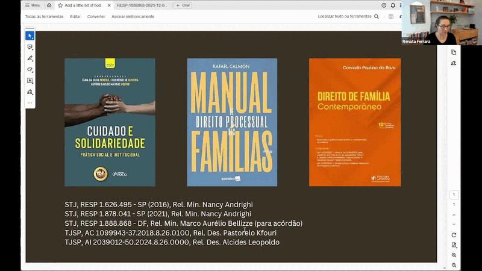Show more tools via three dots
The image size is (482, 271).
pyautogui.click(x=30, y=103)
